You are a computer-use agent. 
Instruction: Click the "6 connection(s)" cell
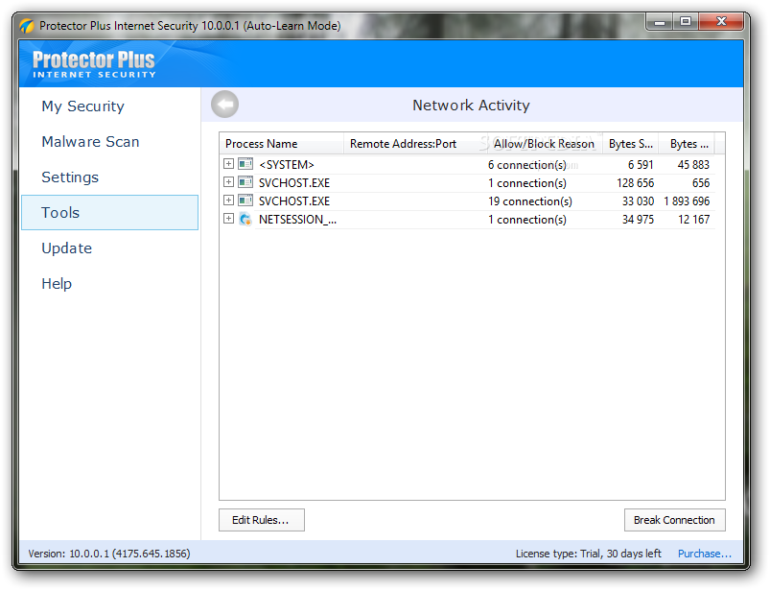(x=527, y=165)
